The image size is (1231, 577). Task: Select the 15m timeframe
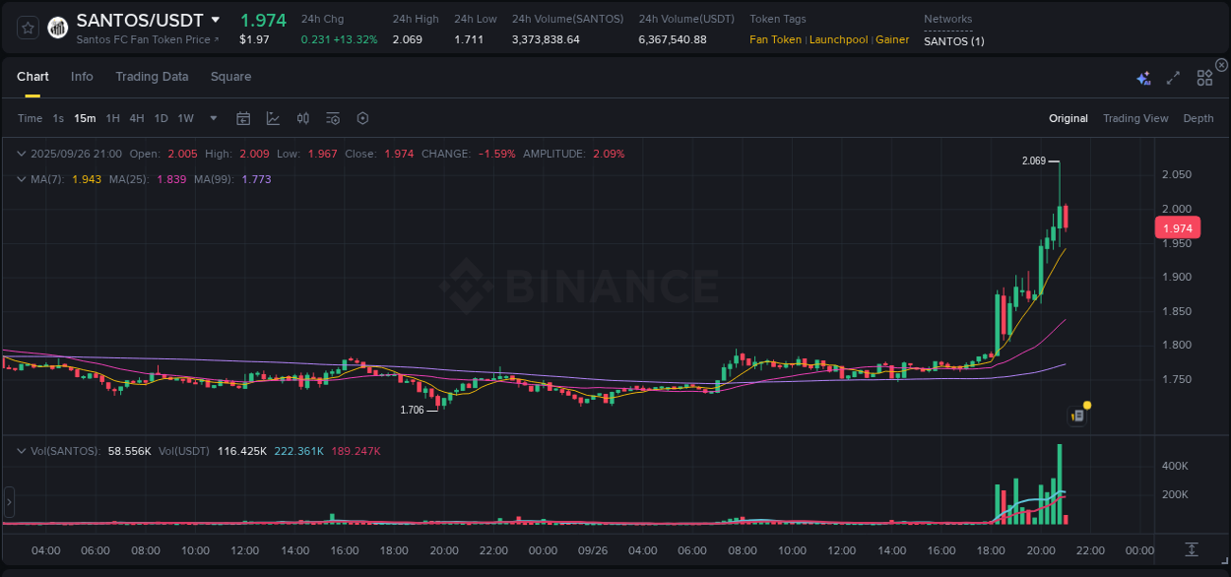[x=85, y=117]
